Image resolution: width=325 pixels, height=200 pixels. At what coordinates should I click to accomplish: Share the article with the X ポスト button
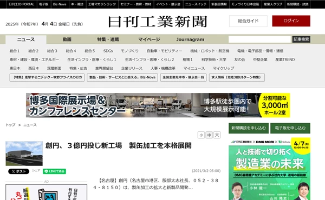click(18, 171)
